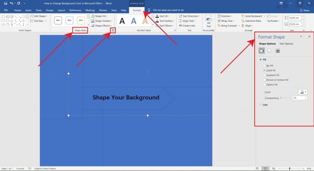Open the fill Color picker swatch
The height and width of the screenshot is (171, 314).
point(303,92)
